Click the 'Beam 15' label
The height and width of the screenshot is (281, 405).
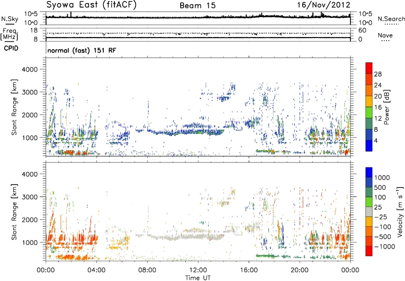(197, 6)
